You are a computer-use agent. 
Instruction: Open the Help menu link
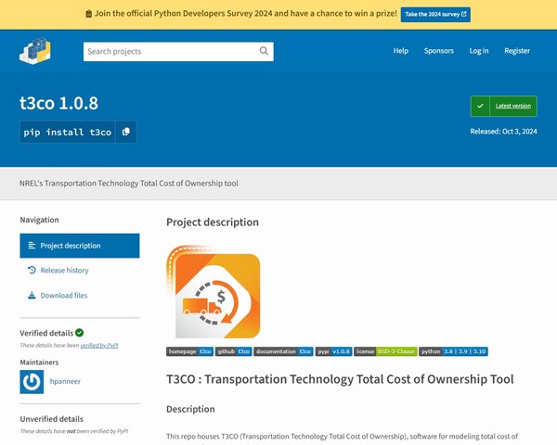[x=401, y=51]
